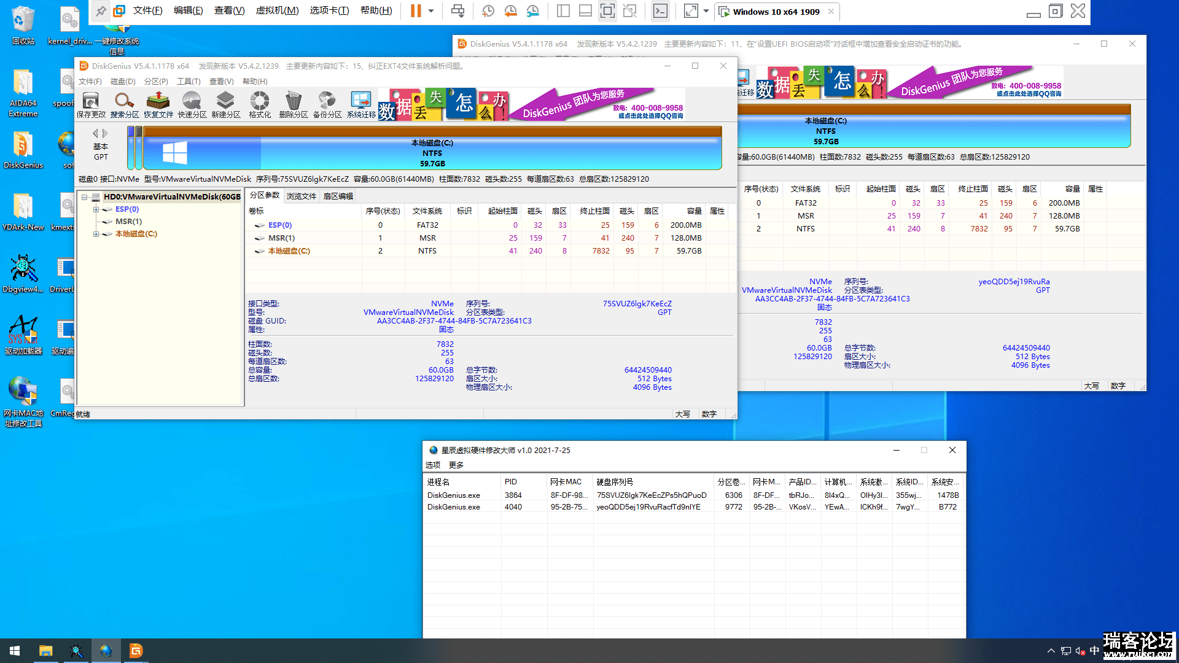Click the 中 IME language indicator in tray
The height and width of the screenshot is (663, 1179).
[1094, 651]
